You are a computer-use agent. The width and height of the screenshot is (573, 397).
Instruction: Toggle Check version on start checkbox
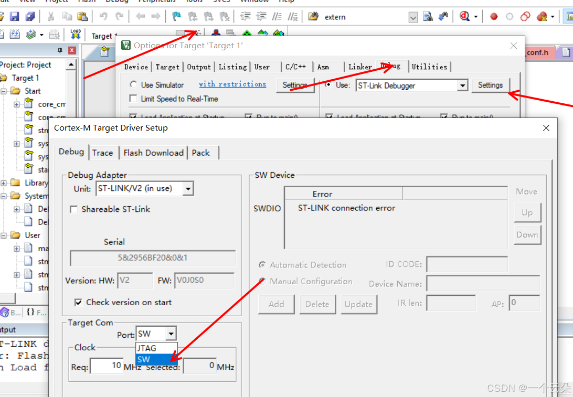(78, 303)
